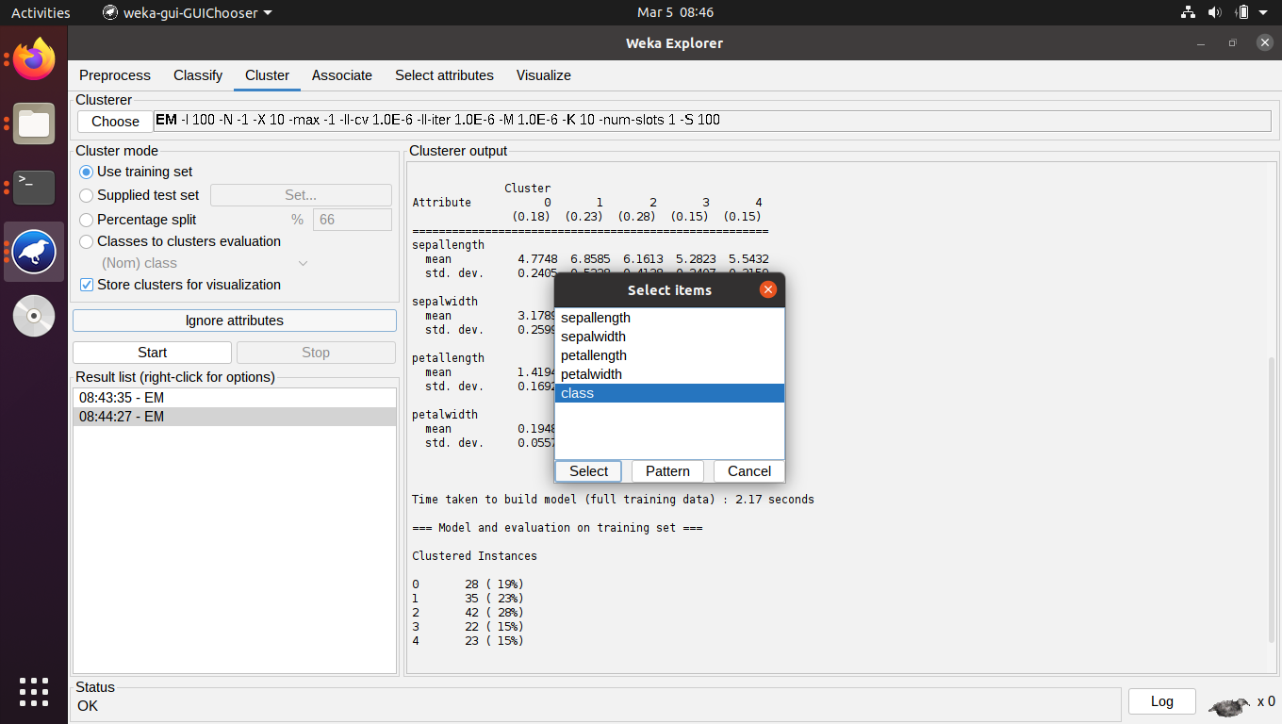Select result 08:44:27 - EM

[234, 417]
